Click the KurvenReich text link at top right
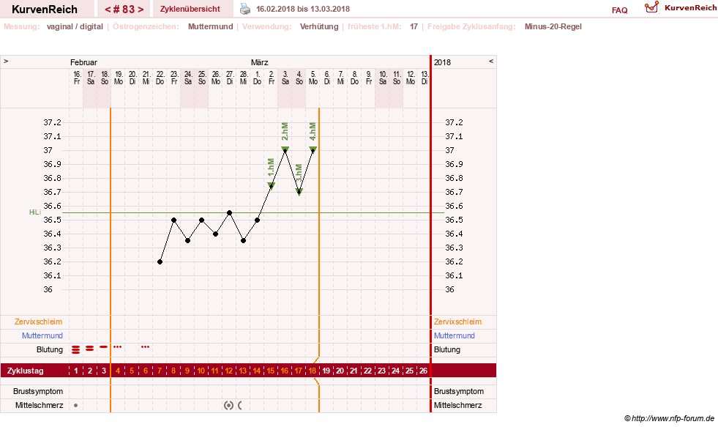Viewport: 718px width, 427px height. [690, 8]
